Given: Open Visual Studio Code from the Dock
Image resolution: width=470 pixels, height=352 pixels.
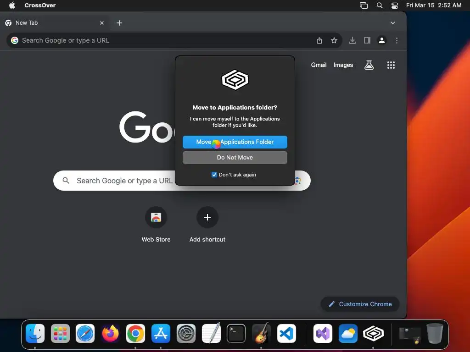Looking at the screenshot, I should (286, 334).
